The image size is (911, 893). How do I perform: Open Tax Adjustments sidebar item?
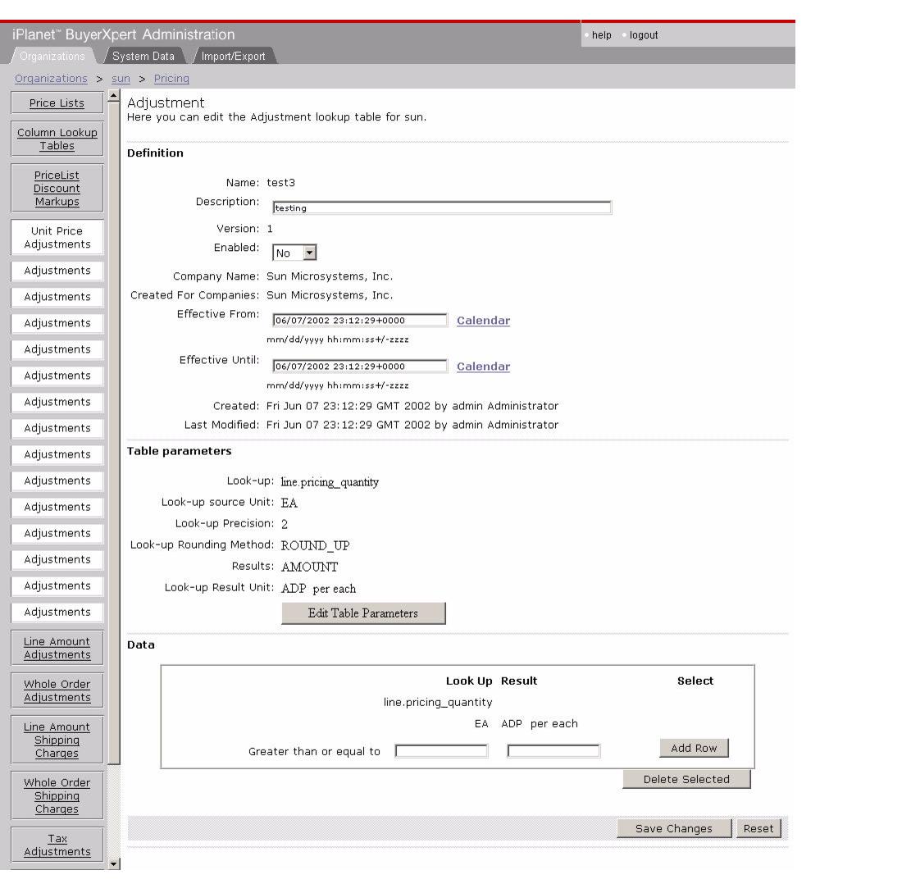[x=57, y=845]
